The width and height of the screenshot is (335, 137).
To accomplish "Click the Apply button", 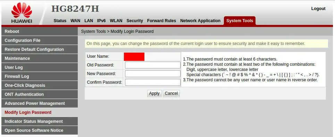I will coord(154,93).
